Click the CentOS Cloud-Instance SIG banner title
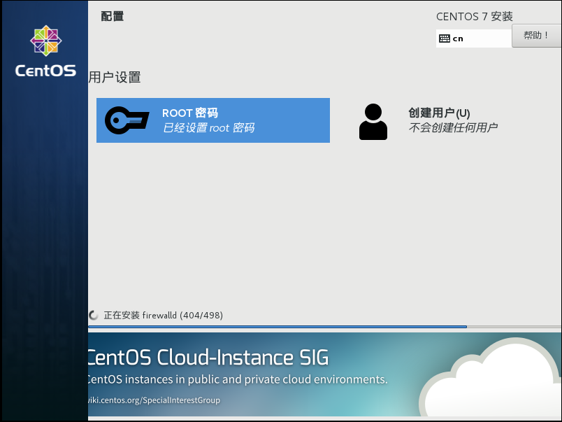 point(208,358)
